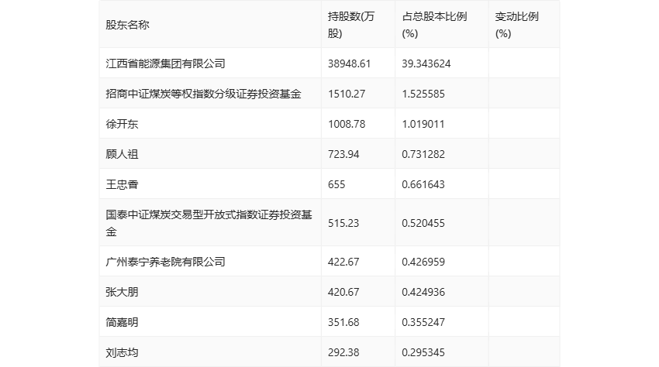Viewport: 659px width, 367px height.
Task: Select shareholder name 王忠香
Action: click(x=122, y=184)
